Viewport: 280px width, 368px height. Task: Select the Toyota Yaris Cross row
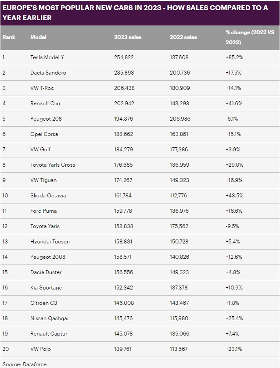[140, 165]
